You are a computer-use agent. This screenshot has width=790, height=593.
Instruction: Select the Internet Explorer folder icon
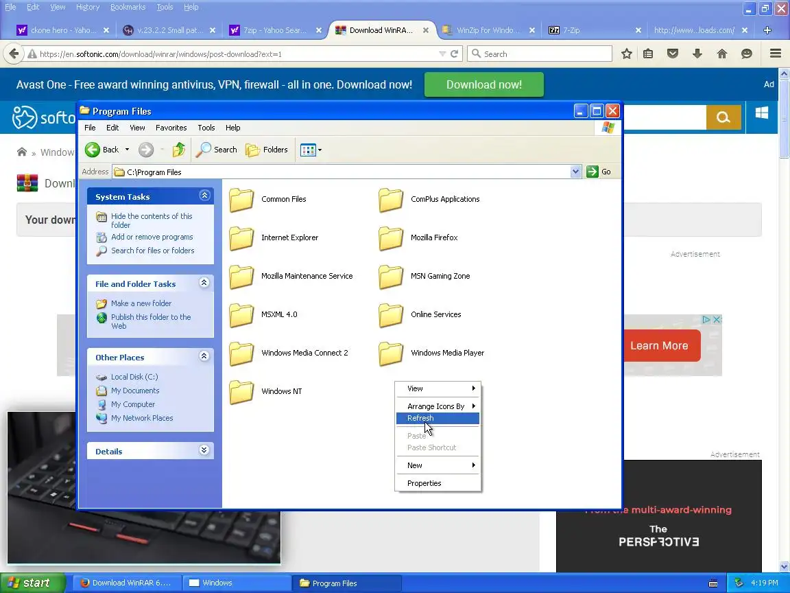(242, 238)
